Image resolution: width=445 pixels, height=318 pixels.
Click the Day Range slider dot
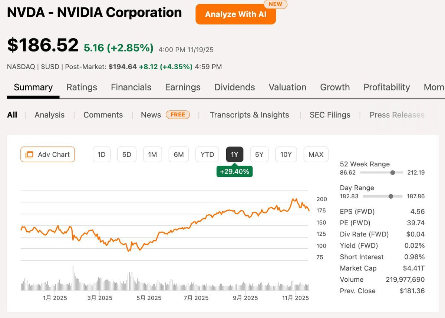coord(390,196)
